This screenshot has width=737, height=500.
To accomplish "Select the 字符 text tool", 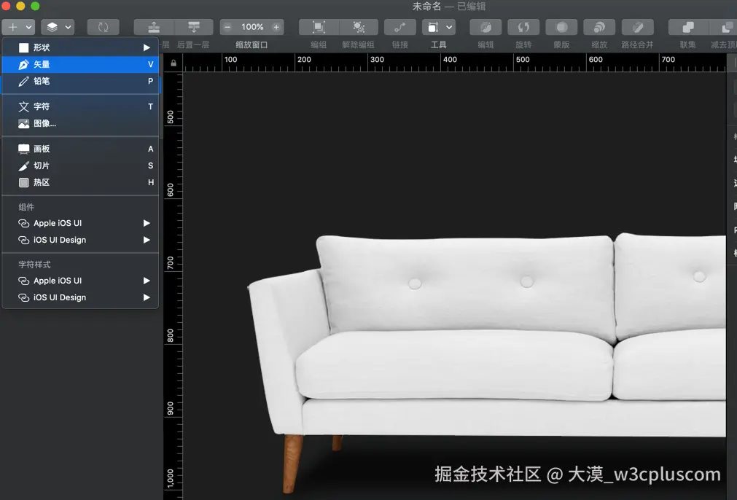I will (80, 106).
